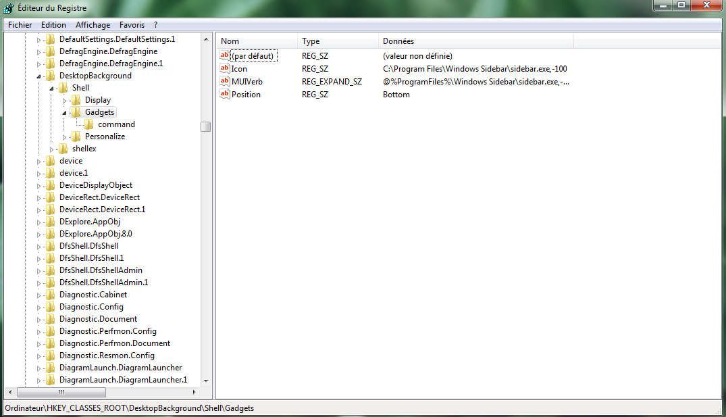Sort values by the Nom column header
The height and width of the screenshot is (417, 726).
point(257,41)
